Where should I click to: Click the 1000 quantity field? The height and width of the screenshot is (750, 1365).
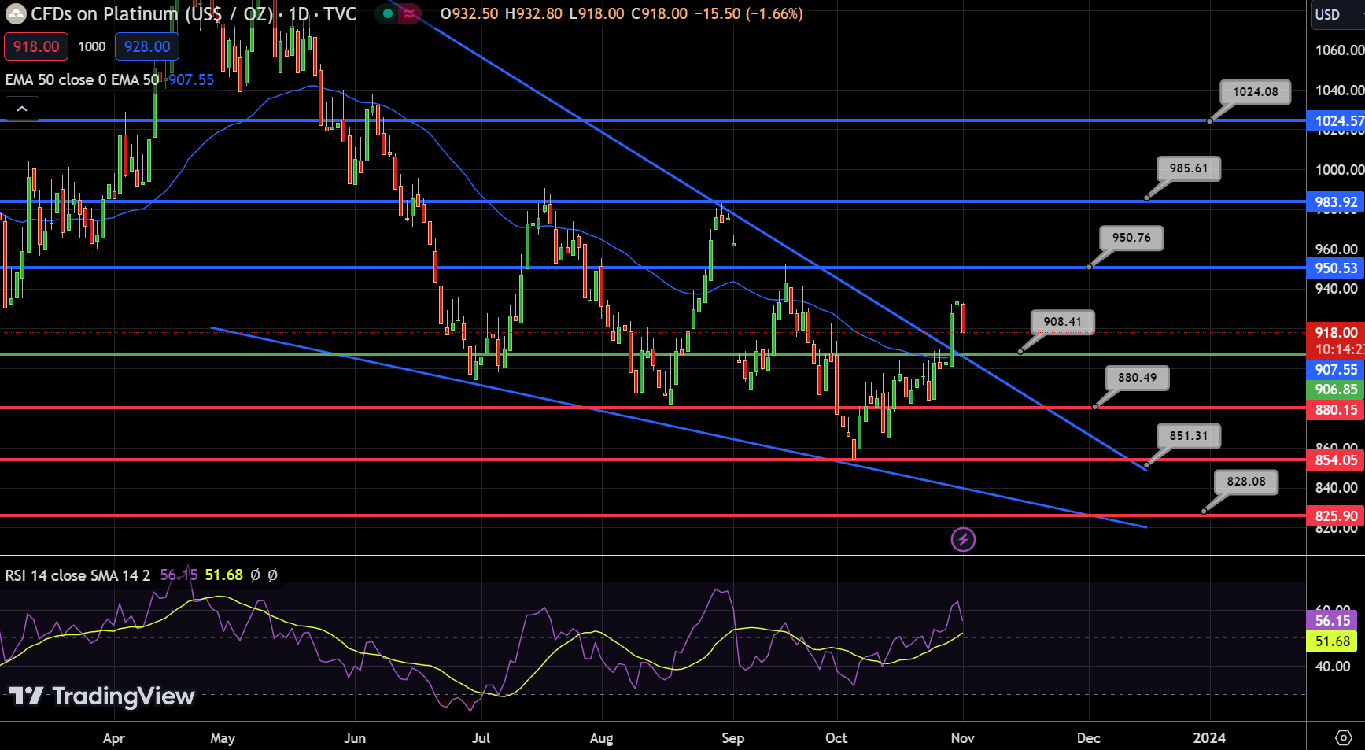(92, 46)
